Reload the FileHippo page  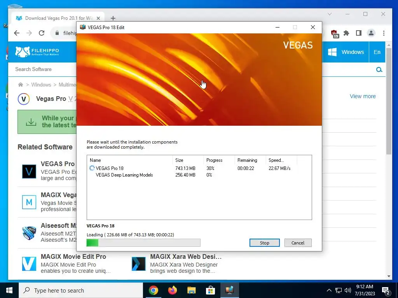(x=42, y=33)
